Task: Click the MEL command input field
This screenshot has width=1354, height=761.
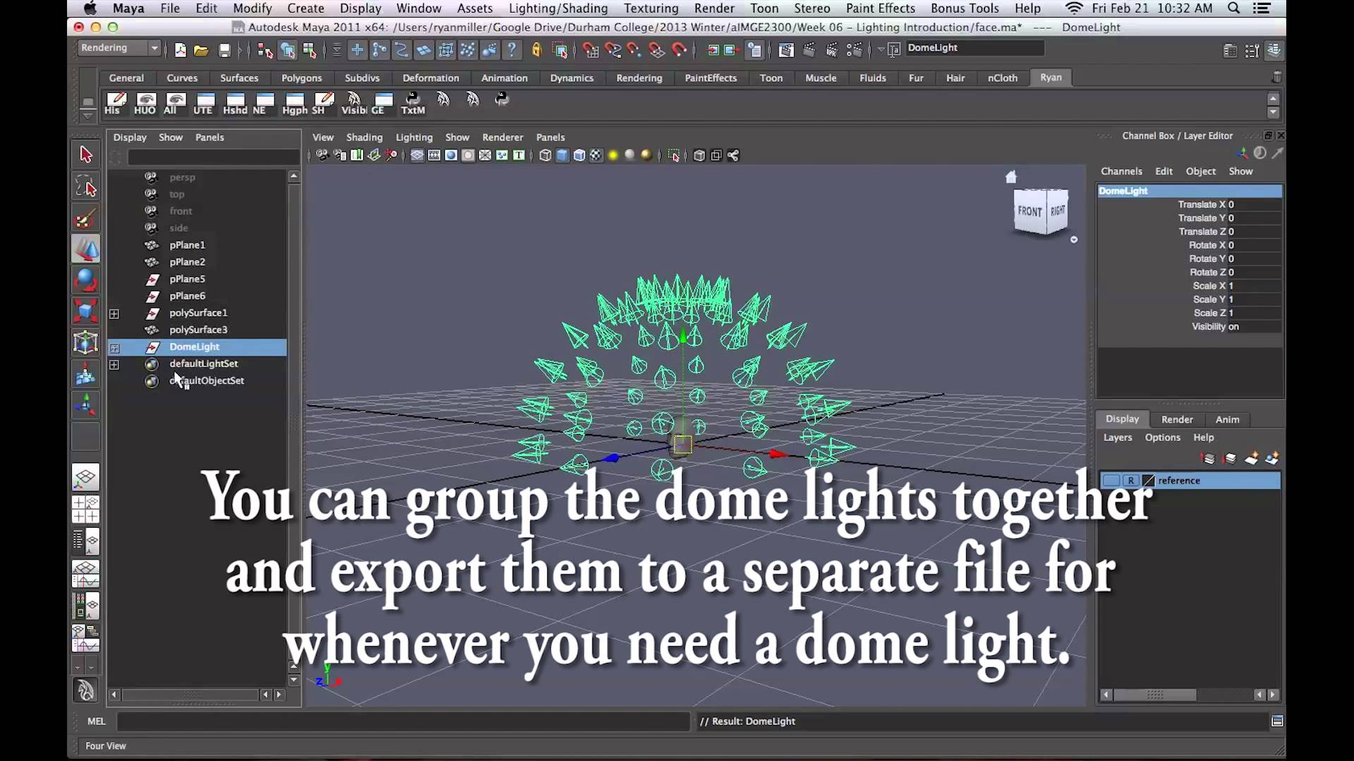Action: (x=402, y=721)
